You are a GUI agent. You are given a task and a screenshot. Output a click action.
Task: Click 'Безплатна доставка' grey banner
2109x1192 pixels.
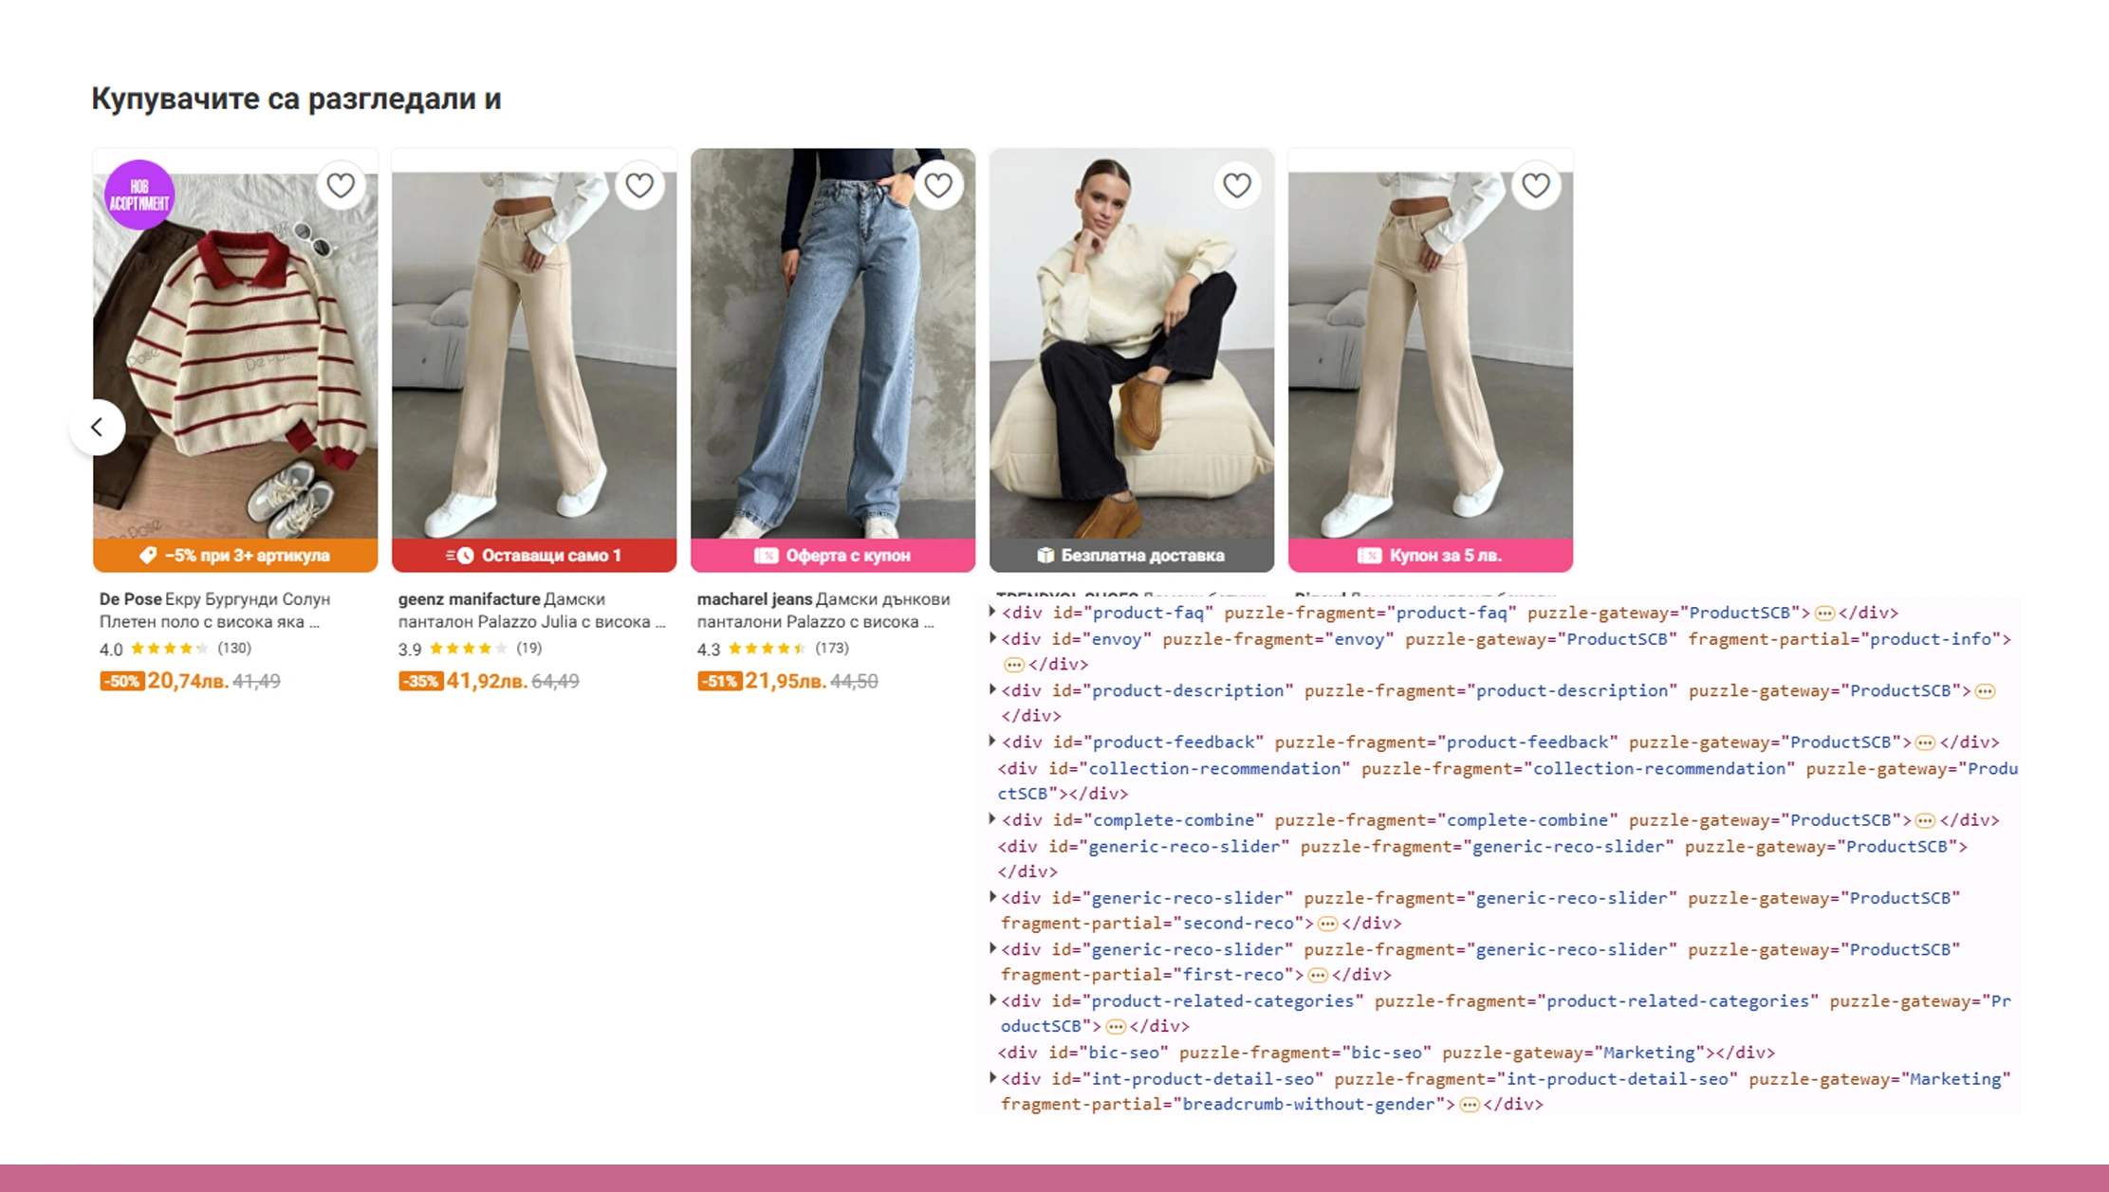pos(1131,556)
